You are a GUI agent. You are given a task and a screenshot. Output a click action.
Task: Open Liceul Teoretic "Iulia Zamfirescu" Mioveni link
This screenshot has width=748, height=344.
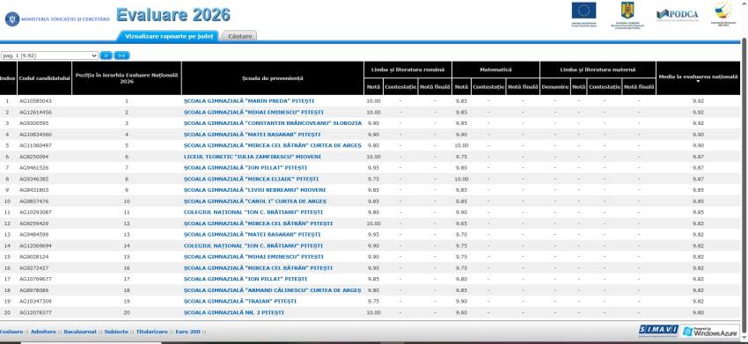click(253, 157)
